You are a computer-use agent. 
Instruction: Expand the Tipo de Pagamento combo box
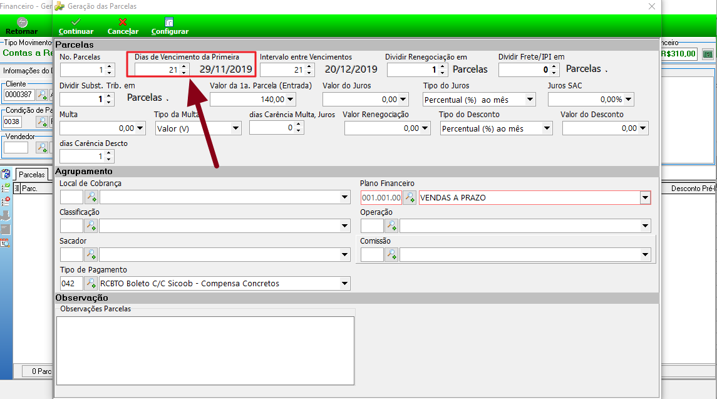pos(344,283)
